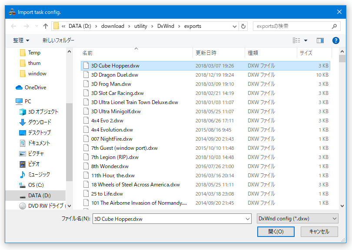Refresh the exports folder listing
Image resolution: width=352 pixels, height=250 pixels.
pyautogui.click(x=243, y=26)
